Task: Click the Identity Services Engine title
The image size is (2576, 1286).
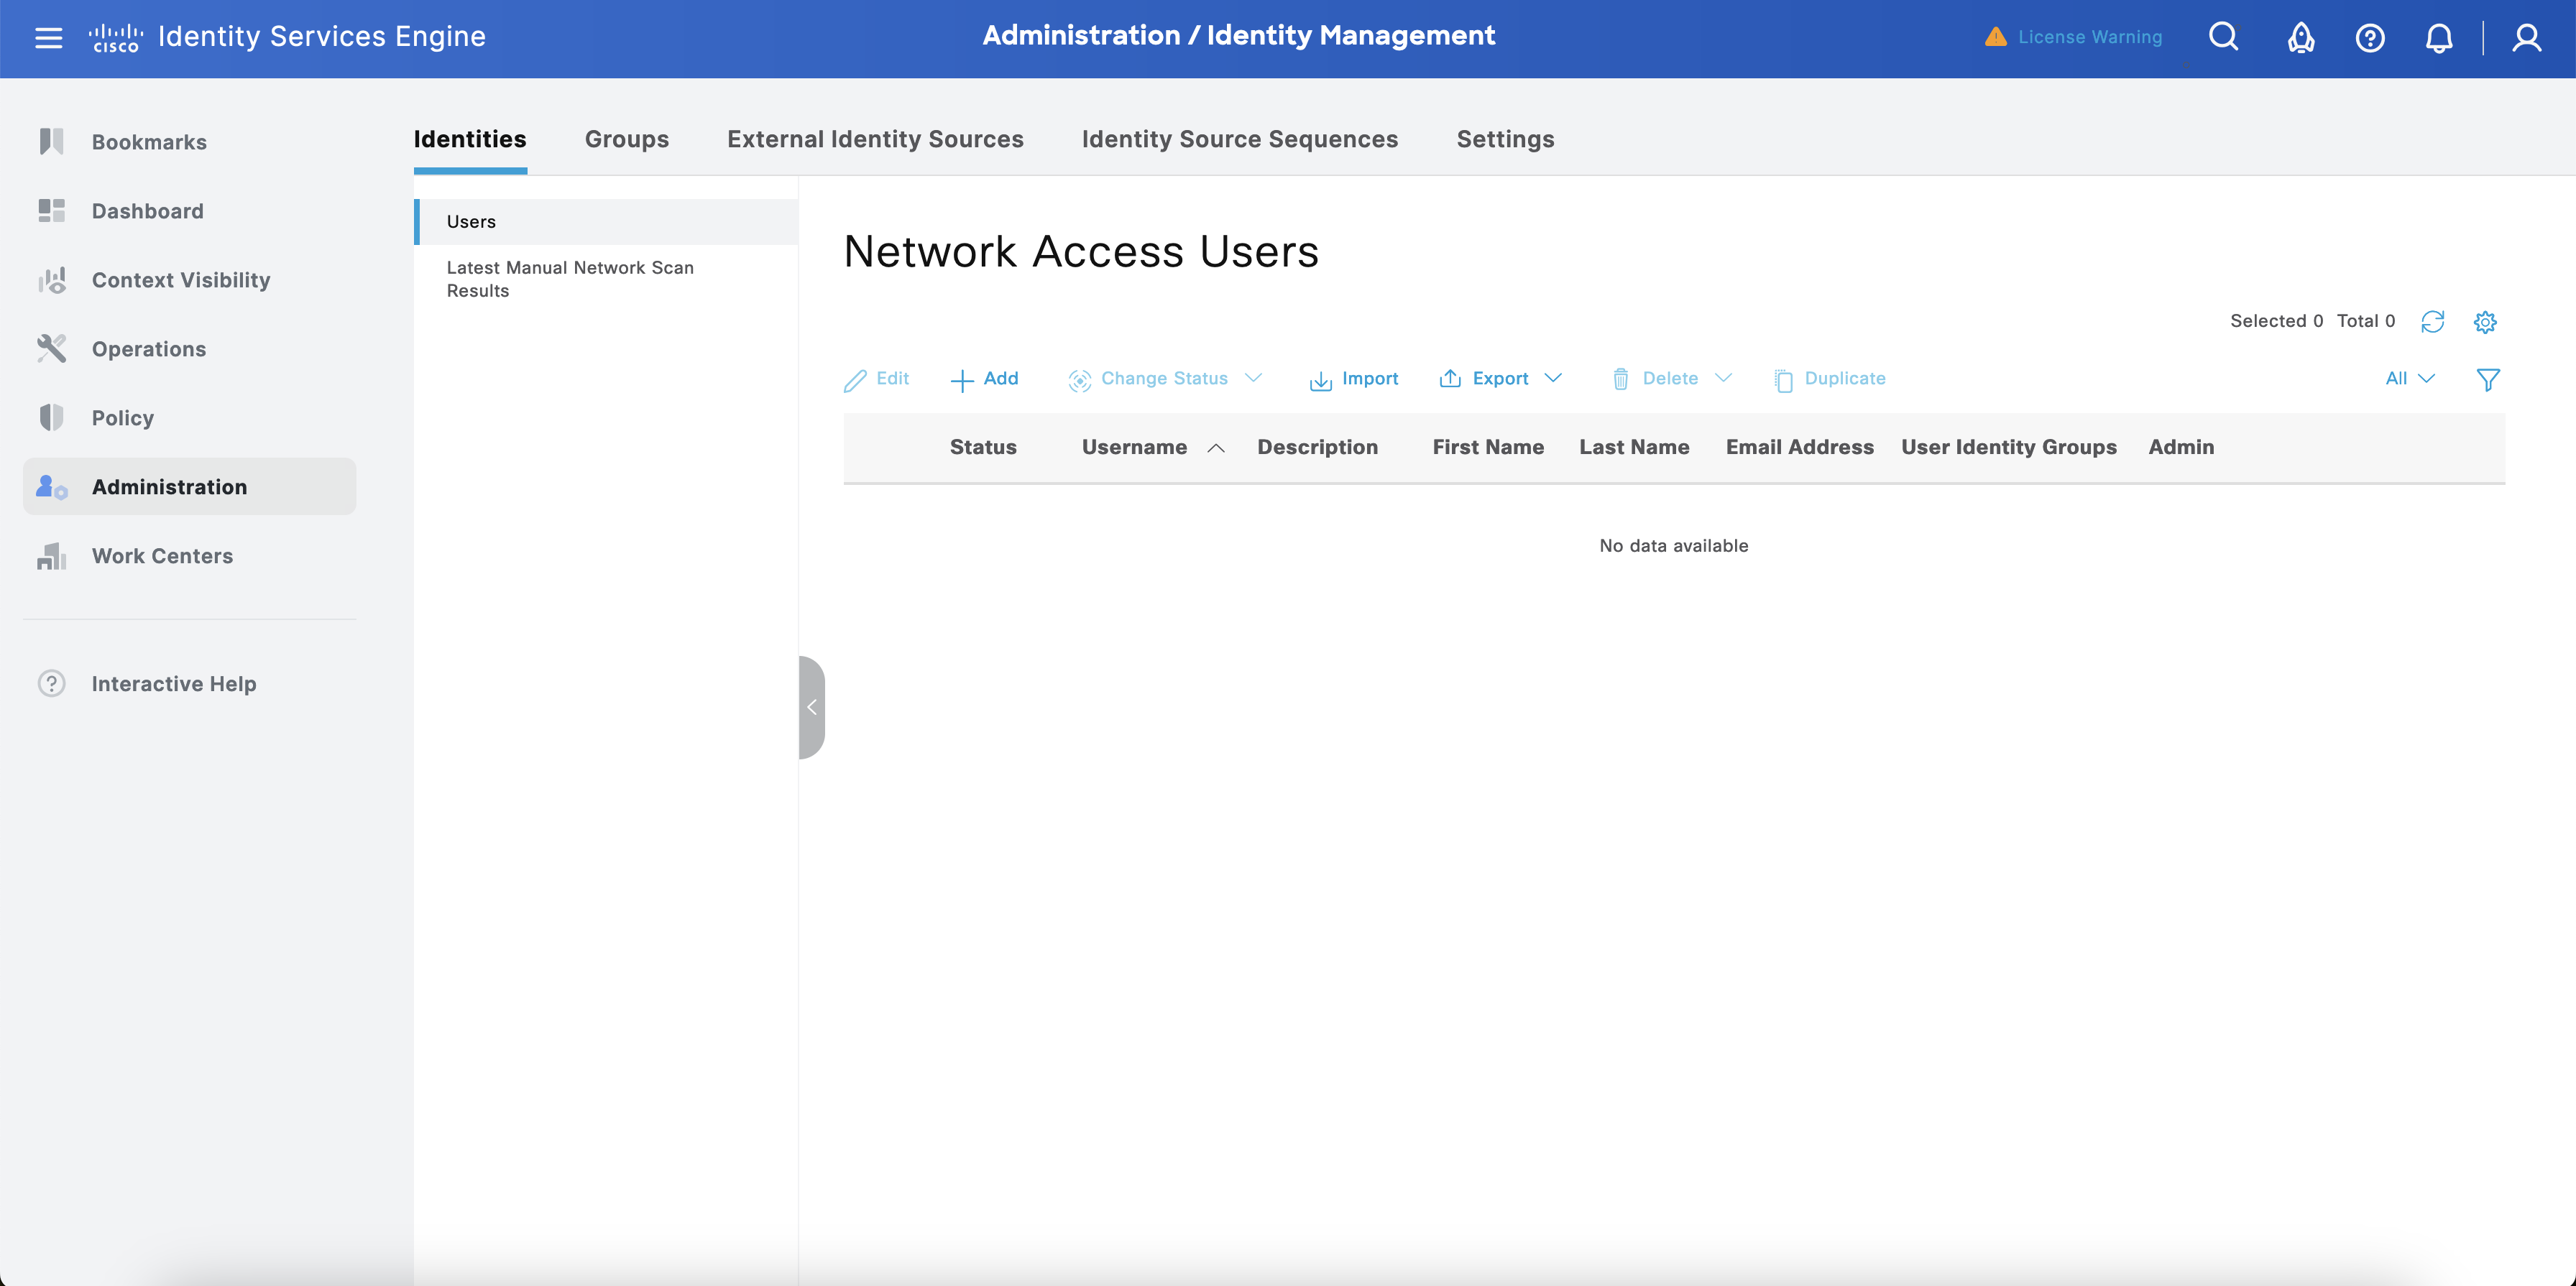Action: (x=322, y=37)
